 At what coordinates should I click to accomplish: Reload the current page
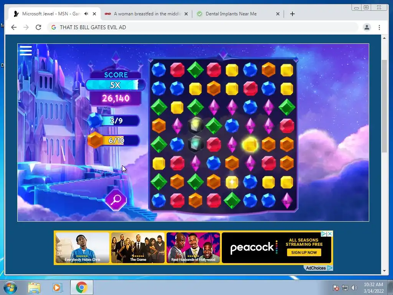coord(38,27)
